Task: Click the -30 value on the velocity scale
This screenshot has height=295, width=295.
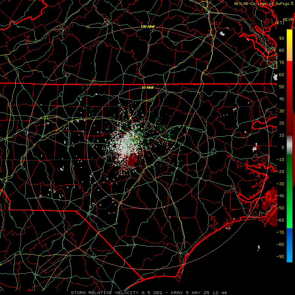Action: (280, 184)
